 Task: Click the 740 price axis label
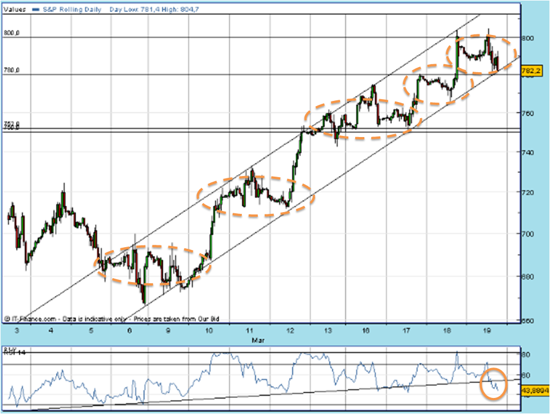528,153
